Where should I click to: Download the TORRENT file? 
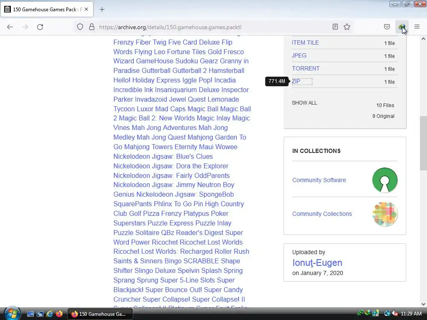point(306,69)
